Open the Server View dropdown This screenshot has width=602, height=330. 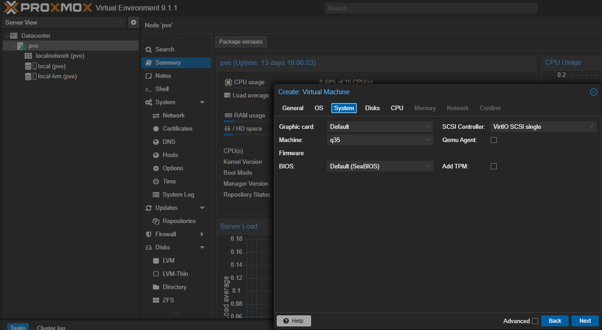[x=64, y=22]
